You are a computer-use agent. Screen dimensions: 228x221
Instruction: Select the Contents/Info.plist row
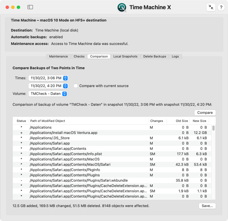[112, 154]
